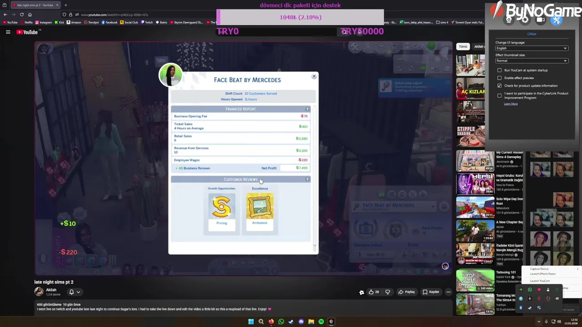Collapse the system tray overflow chevron

pyautogui.click(x=539, y=322)
